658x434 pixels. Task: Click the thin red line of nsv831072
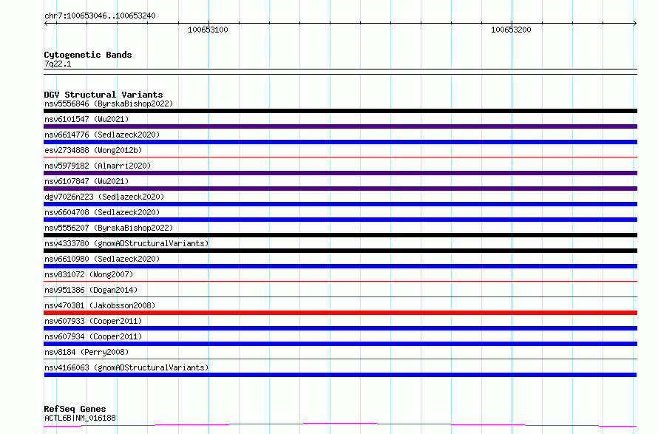(x=340, y=282)
